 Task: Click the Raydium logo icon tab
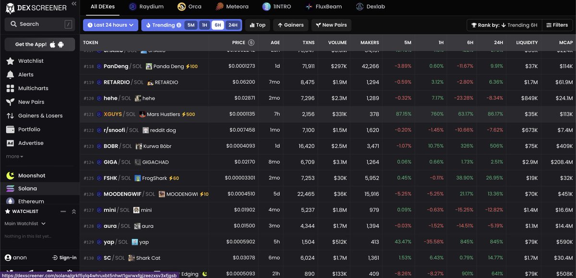[133, 7]
